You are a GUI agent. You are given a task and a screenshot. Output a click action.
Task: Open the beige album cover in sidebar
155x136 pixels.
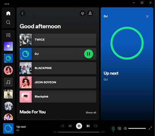tap(8, 94)
